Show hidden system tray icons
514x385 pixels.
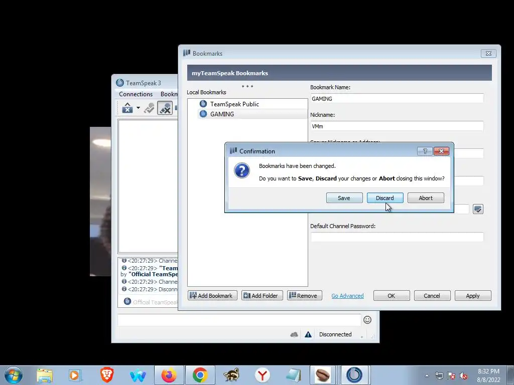[x=427, y=375]
